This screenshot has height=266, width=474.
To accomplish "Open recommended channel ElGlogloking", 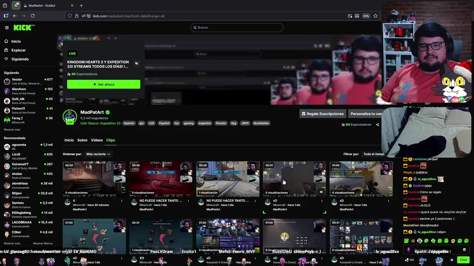I will (28, 215).
